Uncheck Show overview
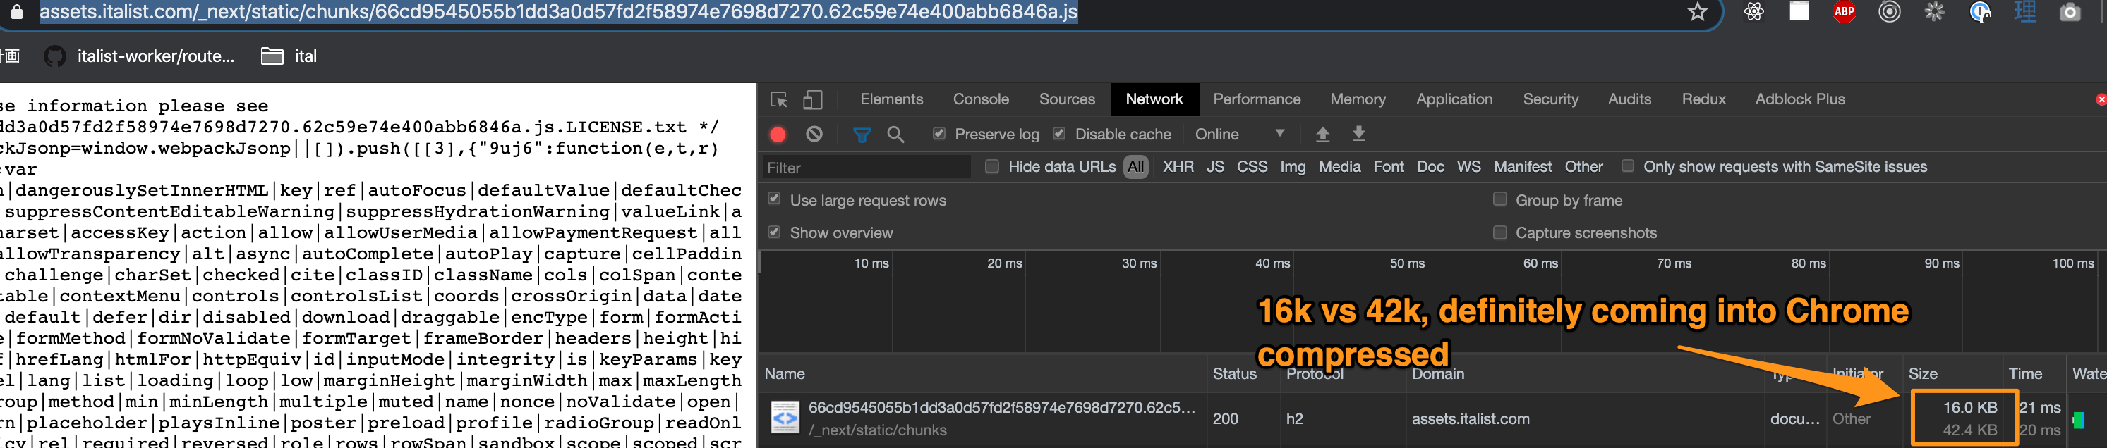 [774, 232]
